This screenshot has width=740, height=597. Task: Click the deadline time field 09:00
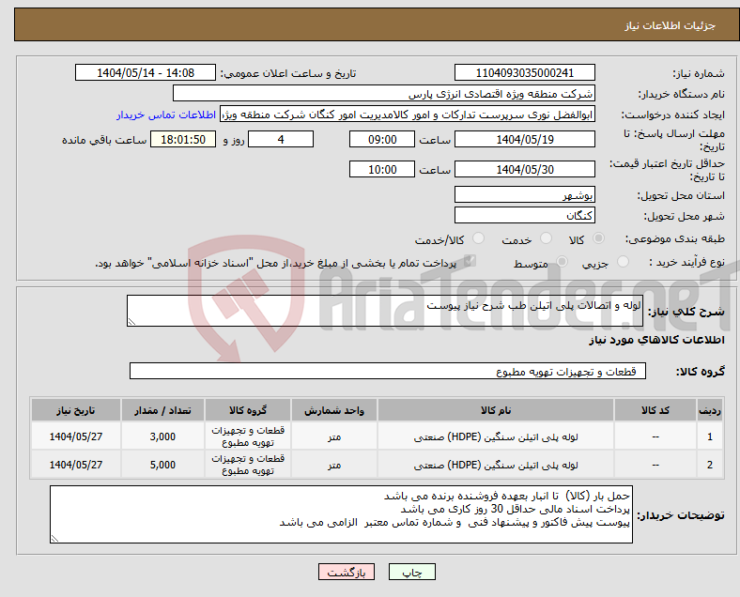382,140
